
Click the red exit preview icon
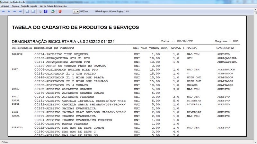(x=60, y=12)
